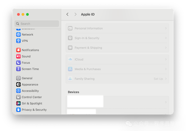This screenshot has height=131, width=186.
Task: Open Control Center icon
Action: pyautogui.click(x=18, y=97)
